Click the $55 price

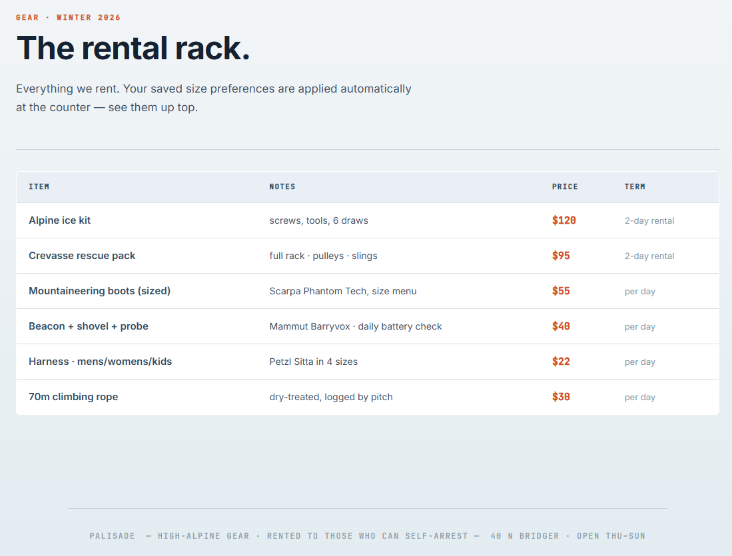tap(561, 291)
